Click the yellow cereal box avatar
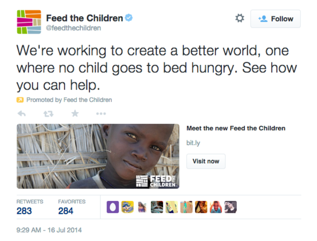The image size is (317, 241). pyautogui.click(x=128, y=207)
